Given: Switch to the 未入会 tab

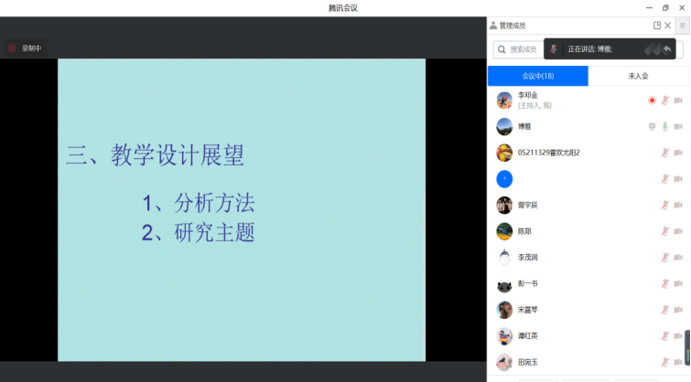Looking at the screenshot, I should pyautogui.click(x=638, y=76).
